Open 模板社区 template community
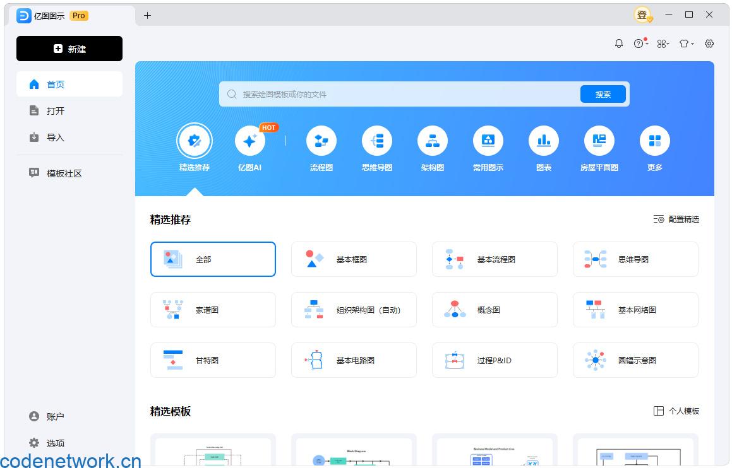 pos(69,173)
